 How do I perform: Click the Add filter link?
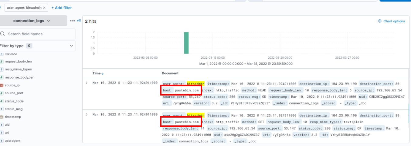click(62, 8)
